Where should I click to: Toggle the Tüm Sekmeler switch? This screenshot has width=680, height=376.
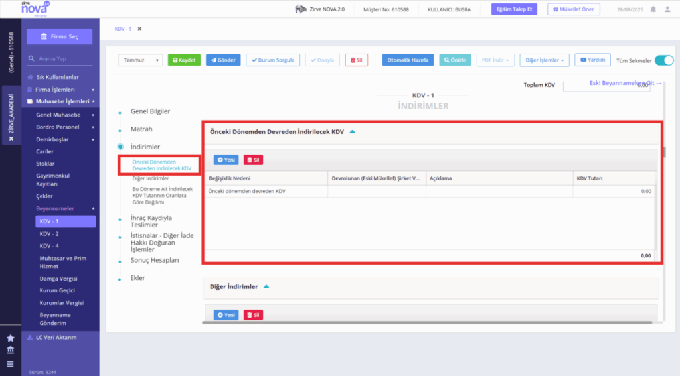point(664,60)
